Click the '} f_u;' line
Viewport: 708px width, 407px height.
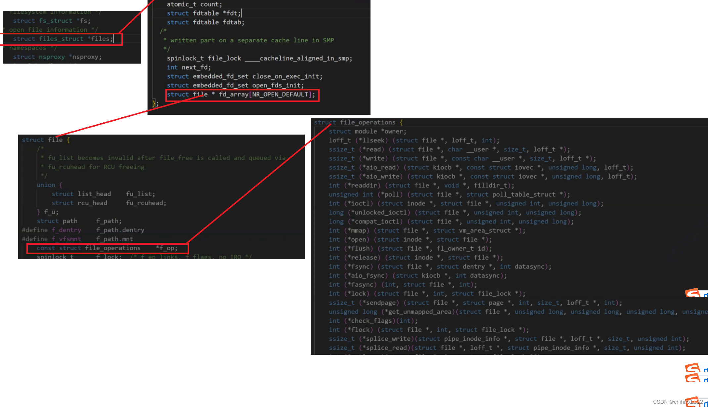(48, 212)
